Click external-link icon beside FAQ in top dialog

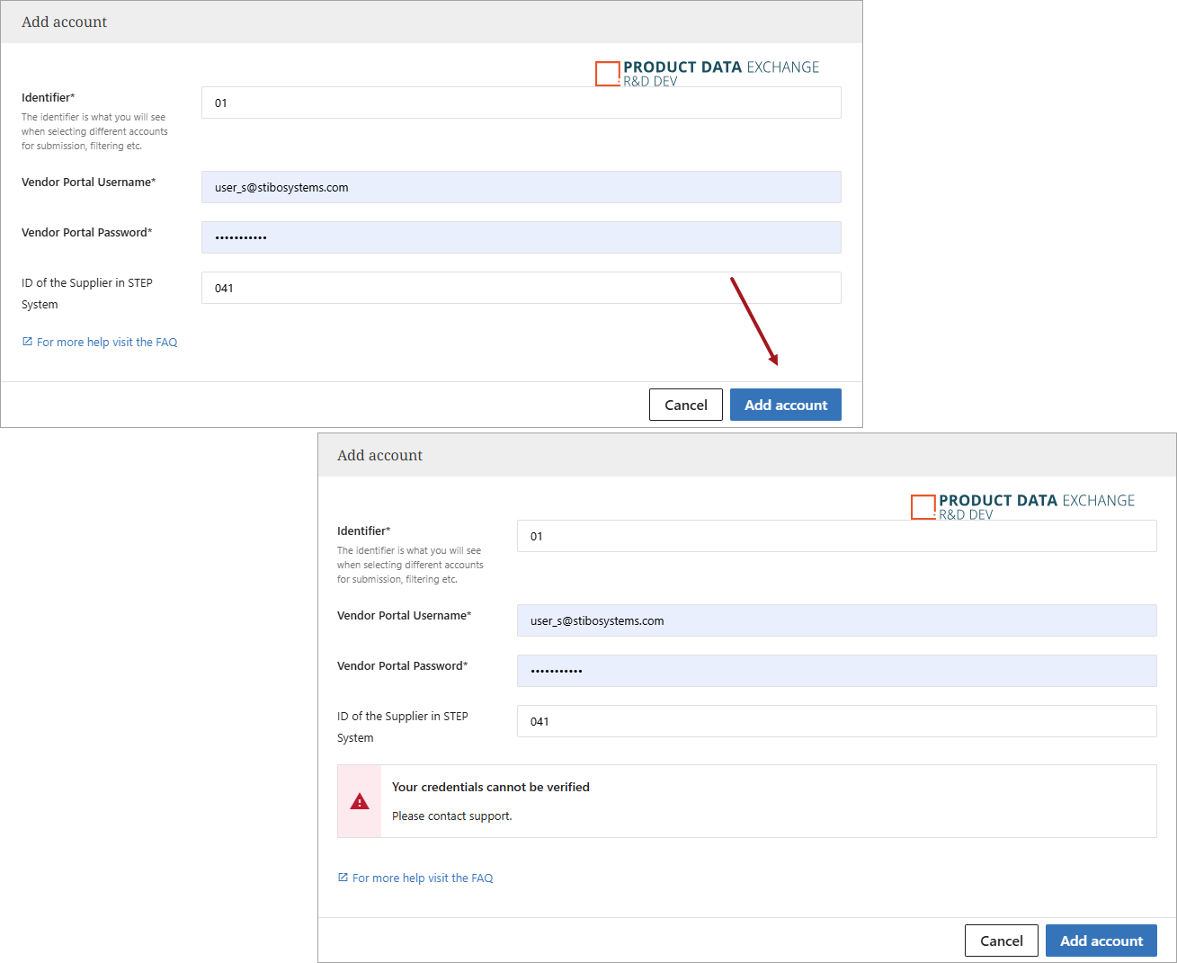pyautogui.click(x=27, y=342)
